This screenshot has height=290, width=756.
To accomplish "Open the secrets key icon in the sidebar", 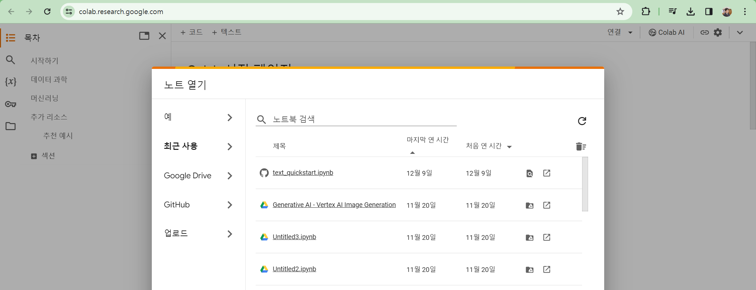I will (x=11, y=104).
